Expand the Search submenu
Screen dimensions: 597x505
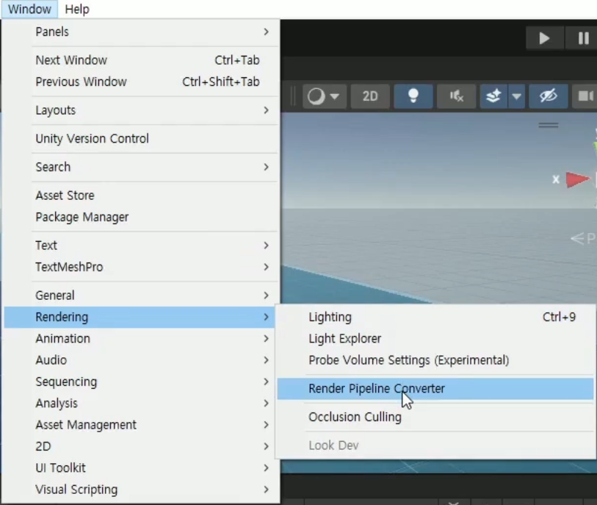142,167
